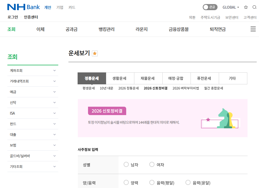The height and width of the screenshot is (188, 259).
Task: Open site search with magnifier icon
Action: click(x=255, y=7)
